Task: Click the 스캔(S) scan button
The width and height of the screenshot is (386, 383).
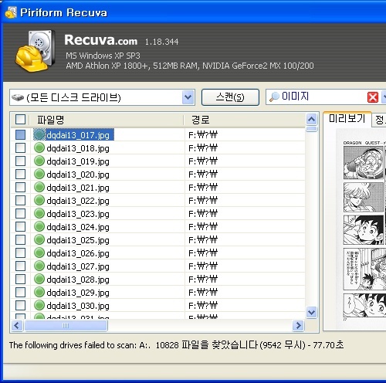Action: coord(230,97)
